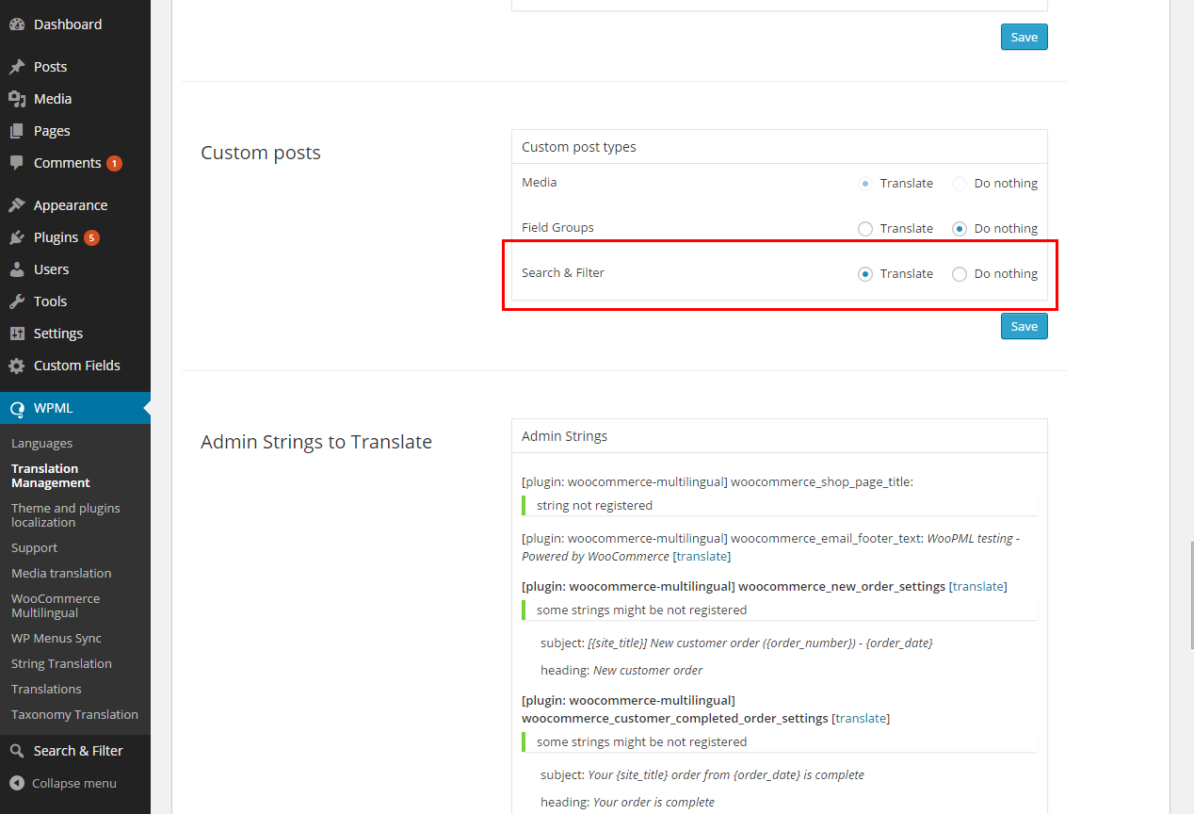Open WPML menu item
The image size is (1194, 814).
75,409
